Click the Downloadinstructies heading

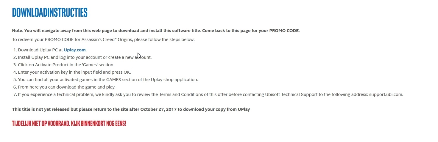click(x=50, y=12)
